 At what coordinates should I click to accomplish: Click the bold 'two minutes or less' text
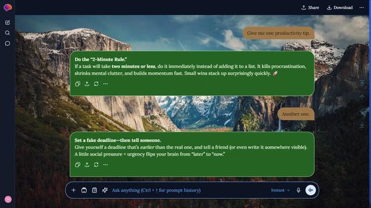pyautogui.click(x=133, y=66)
